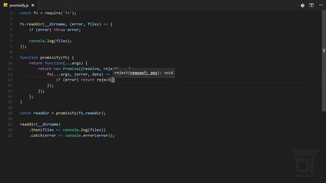Click line number 13 in the gutter

pyautogui.click(x=10, y=80)
